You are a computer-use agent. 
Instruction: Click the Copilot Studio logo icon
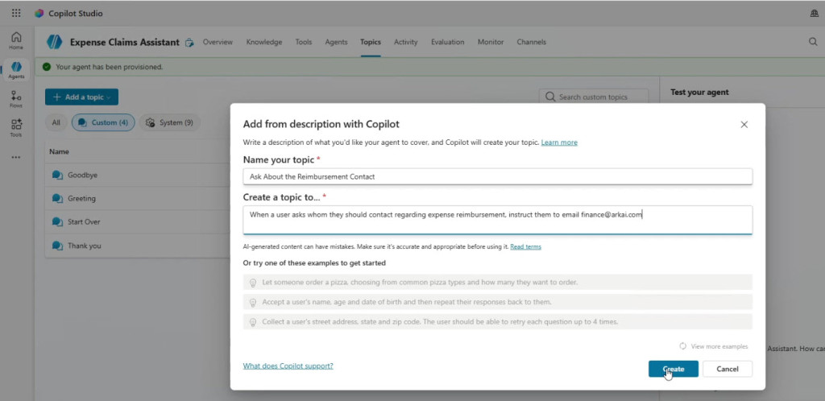point(39,13)
